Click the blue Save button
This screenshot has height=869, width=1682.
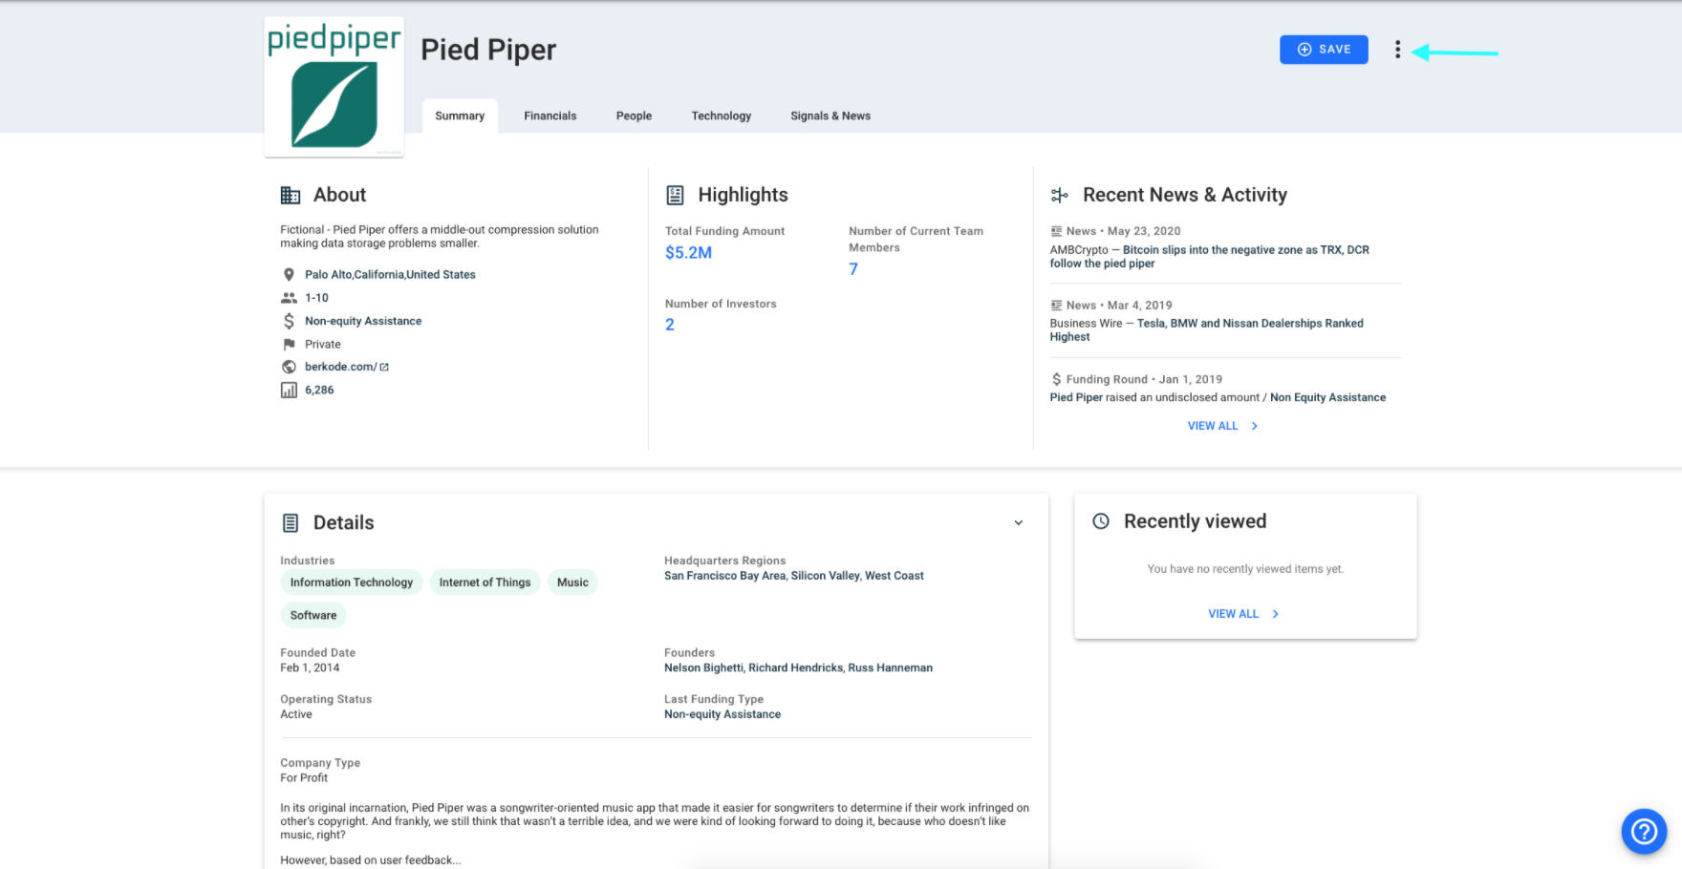[1324, 50]
